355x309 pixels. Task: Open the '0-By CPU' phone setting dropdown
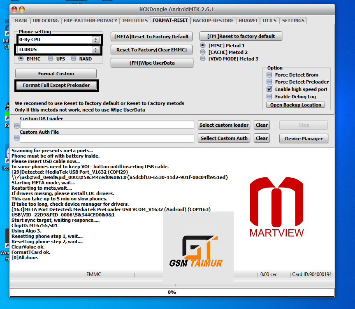tap(58, 39)
